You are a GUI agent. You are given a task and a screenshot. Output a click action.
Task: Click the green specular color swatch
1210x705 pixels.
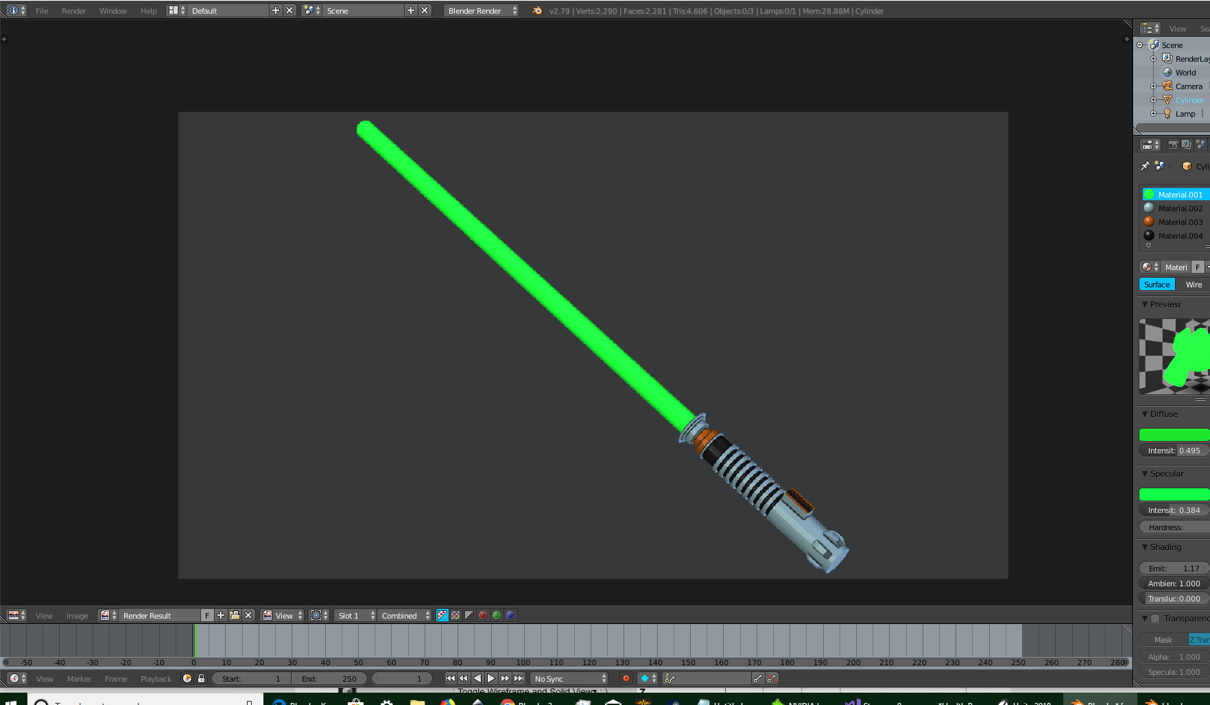[1174, 494]
